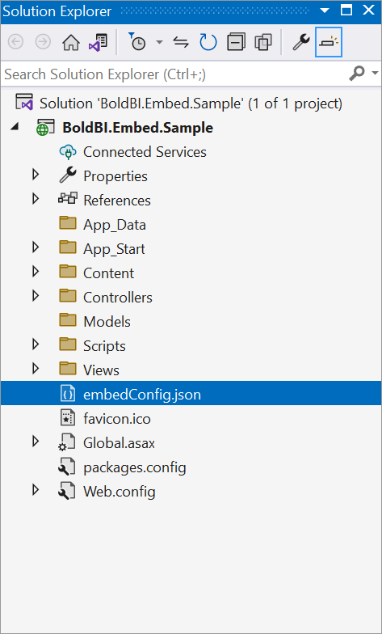Select the Content folder
382x634 pixels.
pyautogui.click(x=108, y=273)
